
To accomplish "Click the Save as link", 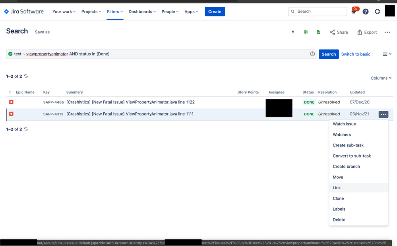I will pyautogui.click(x=42, y=32).
